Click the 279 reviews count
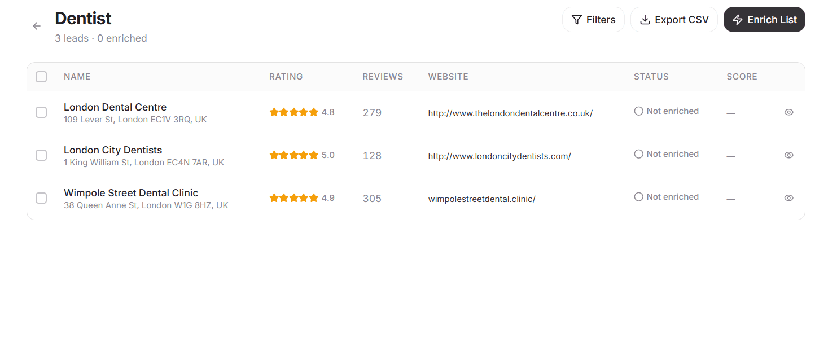The height and width of the screenshot is (338, 828). click(372, 113)
